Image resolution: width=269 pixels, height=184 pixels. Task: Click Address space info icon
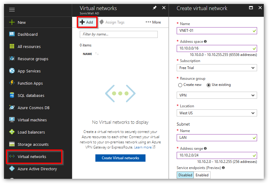[205, 41]
